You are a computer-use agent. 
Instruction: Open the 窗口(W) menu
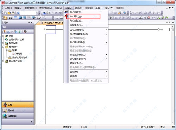[x=109, y=8]
